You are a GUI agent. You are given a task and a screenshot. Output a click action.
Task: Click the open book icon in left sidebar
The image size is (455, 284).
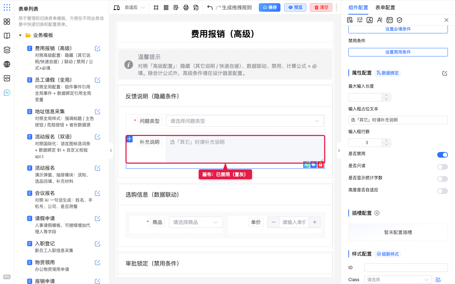click(7, 36)
